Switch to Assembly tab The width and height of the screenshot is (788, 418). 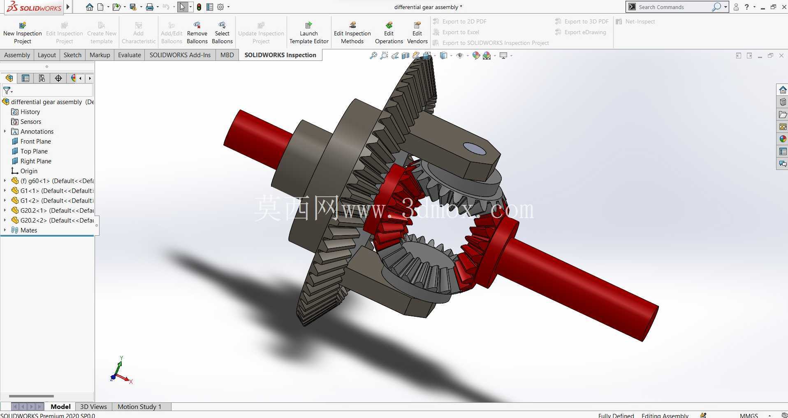click(x=17, y=55)
